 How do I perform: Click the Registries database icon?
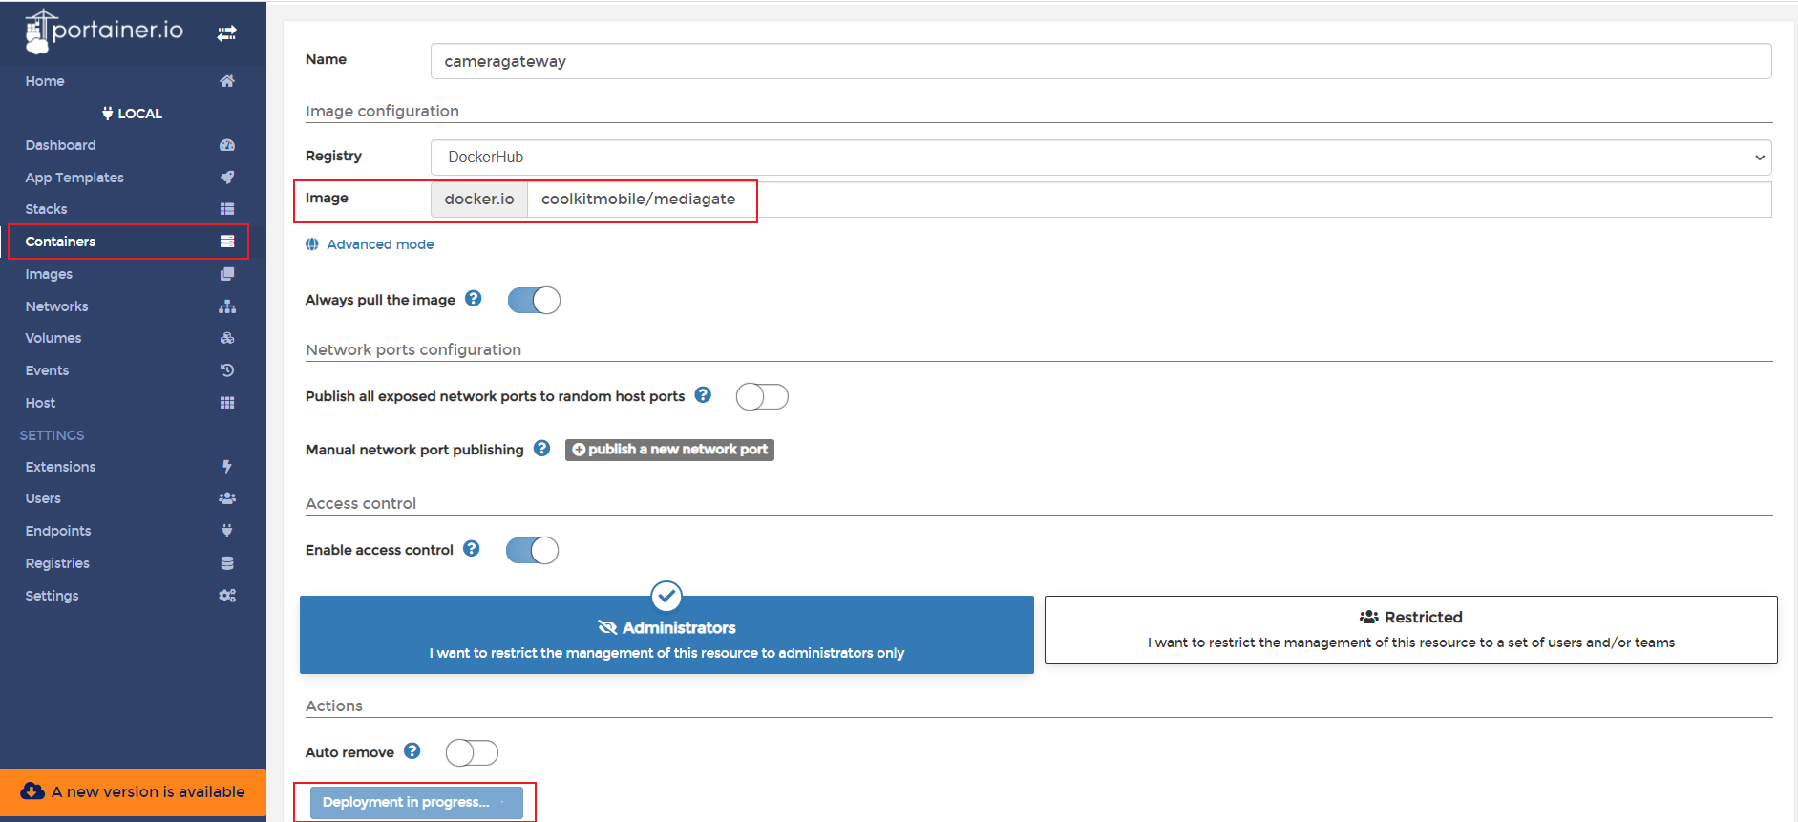pos(227,563)
